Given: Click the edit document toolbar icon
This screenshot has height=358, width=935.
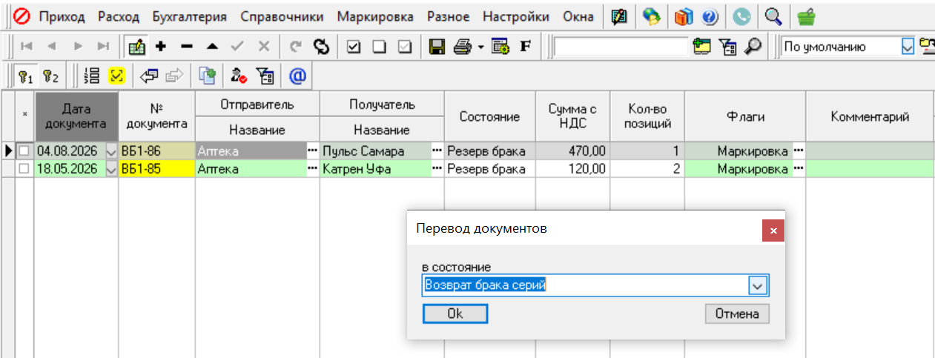Looking at the screenshot, I should pos(136,46).
